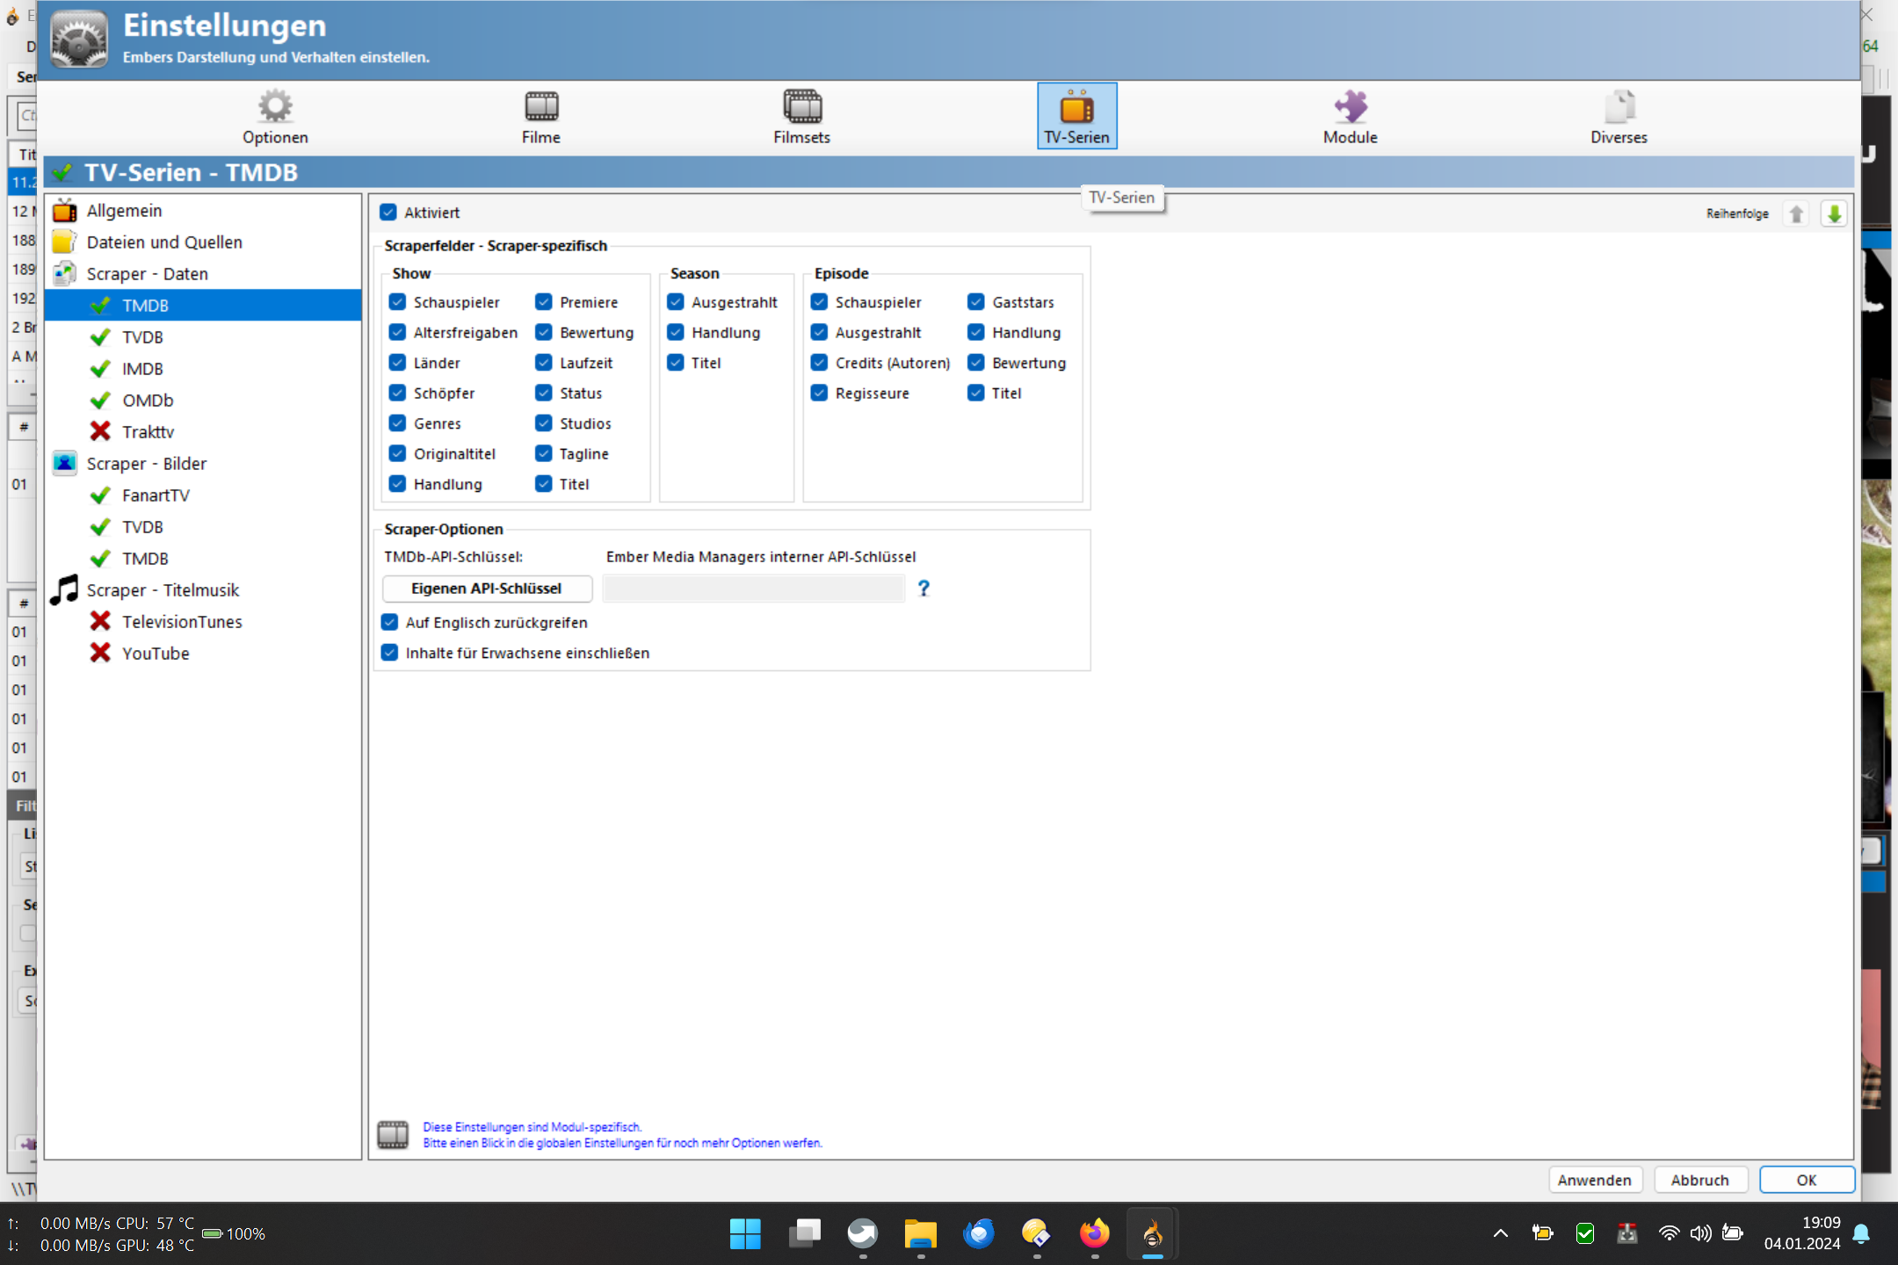Toggle the Aktiviert checkbox
This screenshot has height=1265, width=1898.
[388, 213]
